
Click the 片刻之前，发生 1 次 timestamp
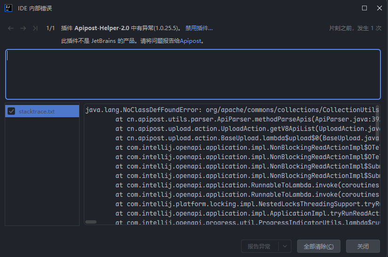[355, 28]
